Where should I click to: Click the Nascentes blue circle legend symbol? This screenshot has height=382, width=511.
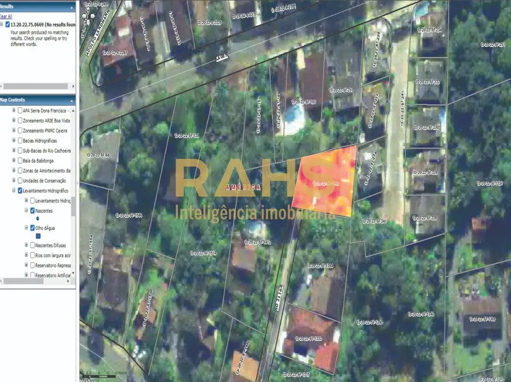38,219
